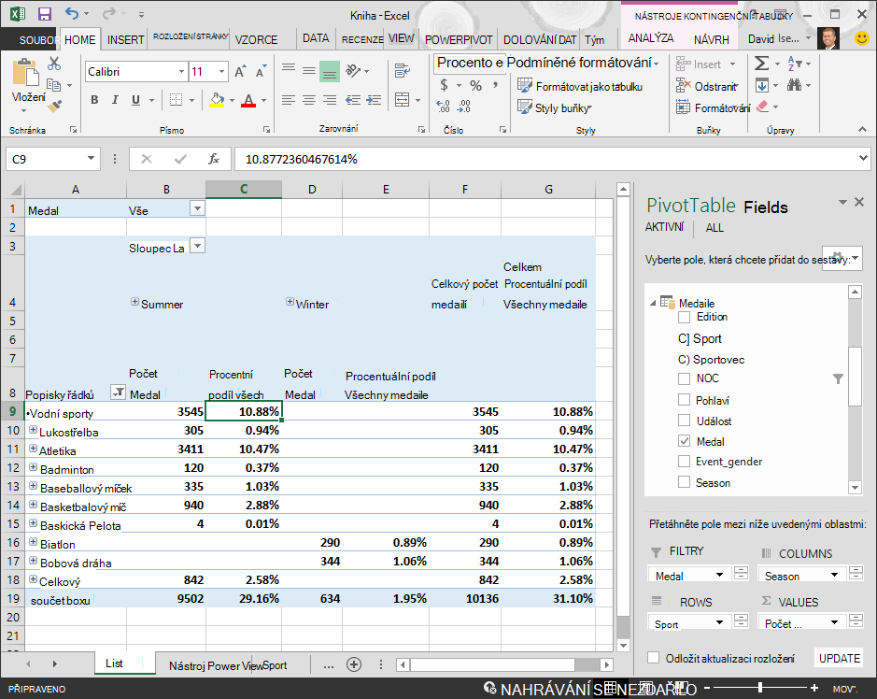The width and height of the screenshot is (877, 699).
Task: Toggle Odložit aktualizaci rozložení checkbox
Action: click(x=653, y=658)
